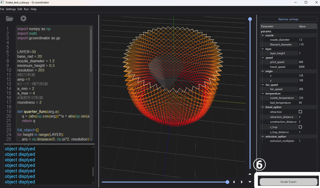The height and width of the screenshot is (188, 320).
Task: Run the script with the play icon
Action: tap(23, 19)
